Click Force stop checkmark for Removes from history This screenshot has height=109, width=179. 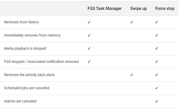click(x=157, y=22)
